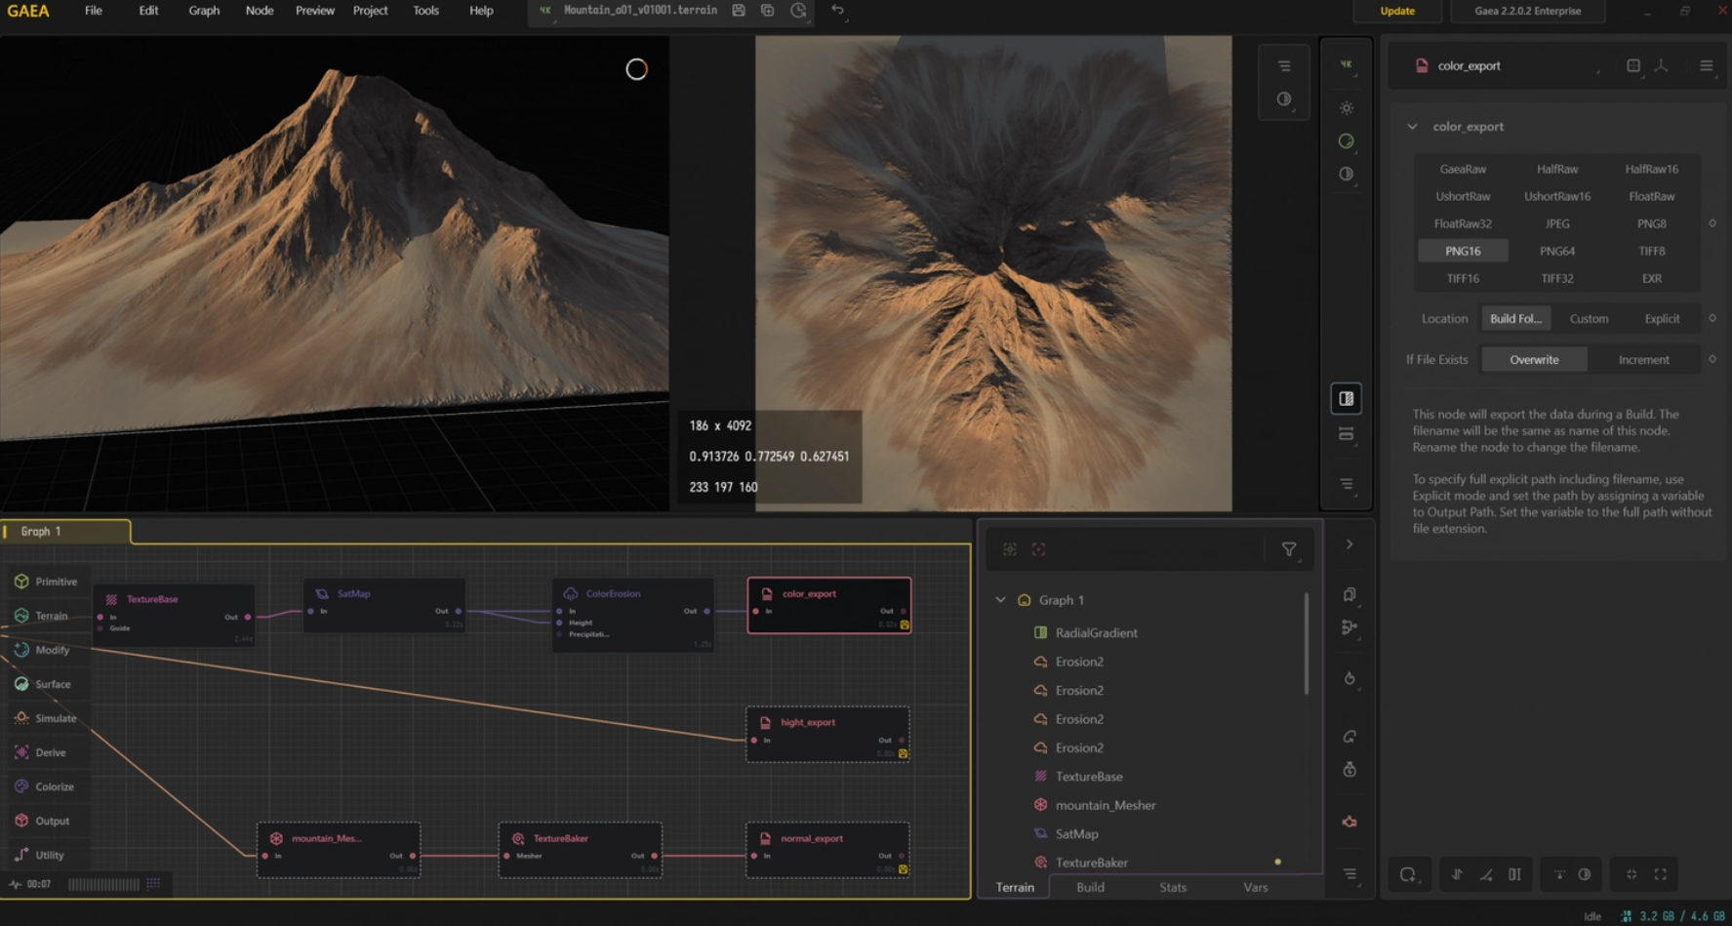The width and height of the screenshot is (1732, 926).
Task: Open the Colorize node category
Action: (46, 786)
